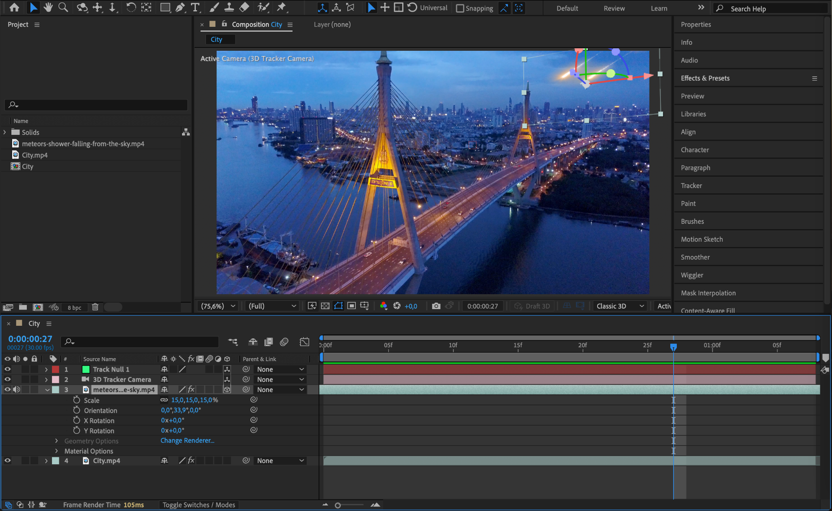Expand the Solids folder
This screenshot has height=511, width=832.
tap(5, 132)
